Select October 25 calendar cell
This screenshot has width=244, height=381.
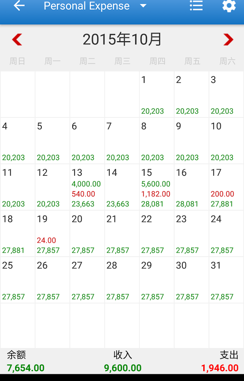(18, 280)
